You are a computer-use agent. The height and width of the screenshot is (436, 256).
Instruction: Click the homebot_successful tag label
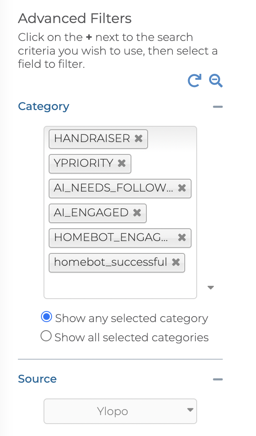(111, 262)
